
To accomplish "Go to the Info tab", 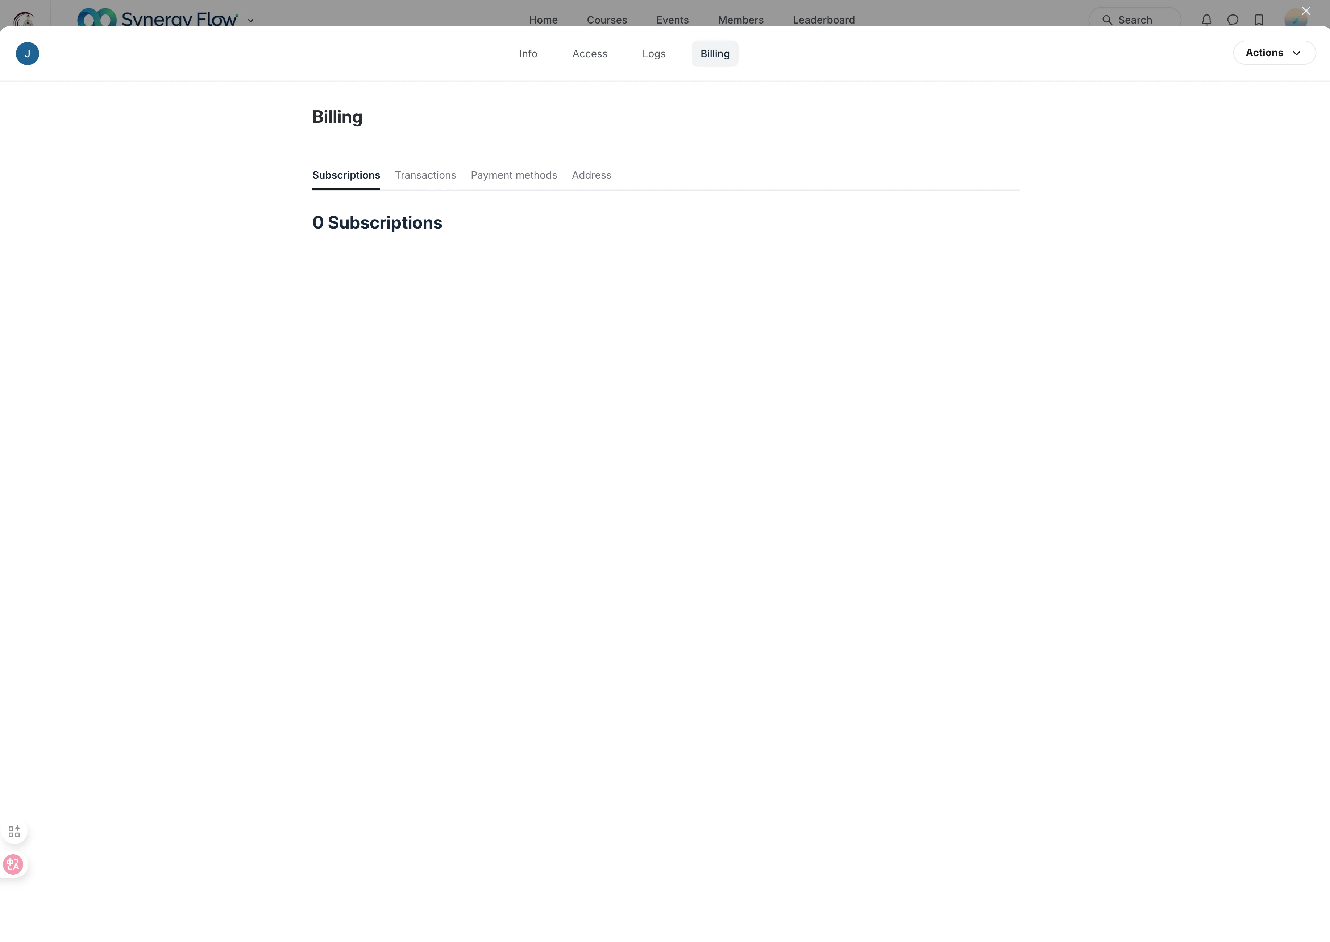I will point(528,53).
